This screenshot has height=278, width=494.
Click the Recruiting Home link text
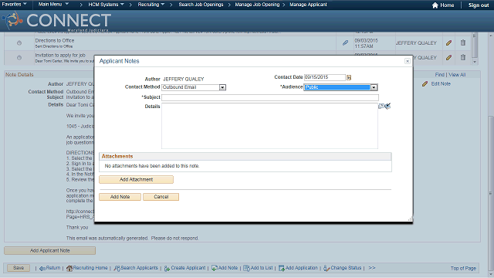pyautogui.click(x=90, y=268)
